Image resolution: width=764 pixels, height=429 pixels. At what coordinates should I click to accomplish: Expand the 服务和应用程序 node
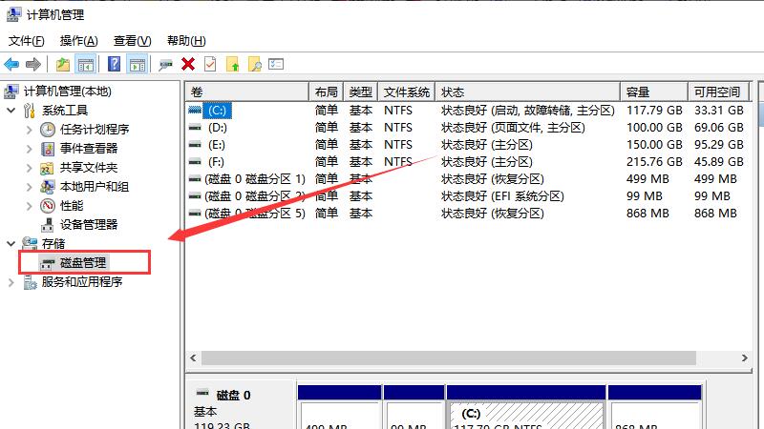pos(11,282)
